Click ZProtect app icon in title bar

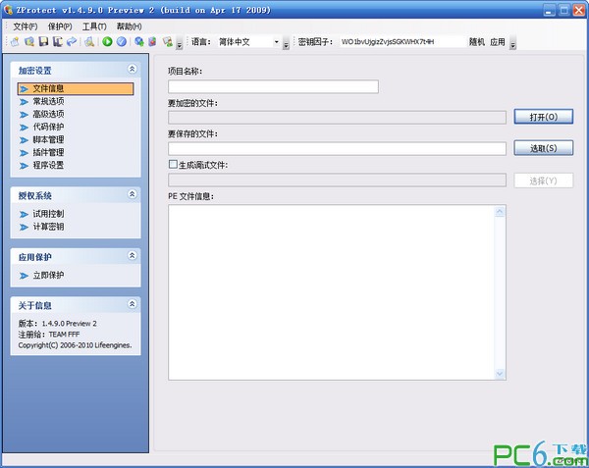(8, 10)
